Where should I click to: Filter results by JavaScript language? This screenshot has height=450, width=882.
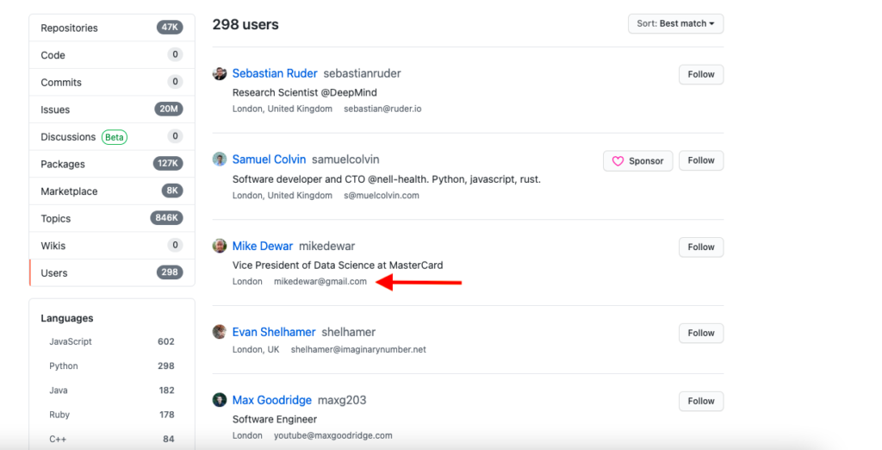tap(71, 341)
